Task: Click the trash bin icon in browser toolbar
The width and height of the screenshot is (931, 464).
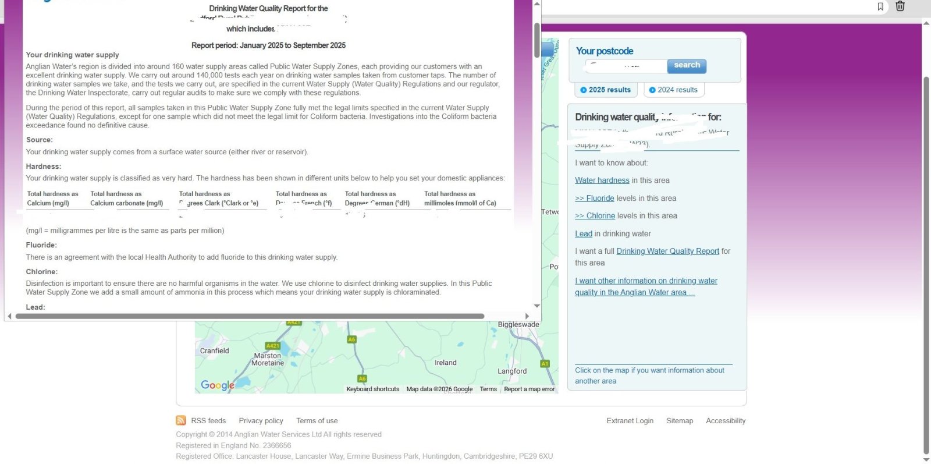Action: click(x=900, y=6)
